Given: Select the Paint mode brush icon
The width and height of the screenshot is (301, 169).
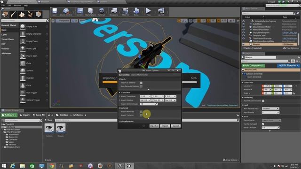Looking at the screenshot, I should point(14,15).
